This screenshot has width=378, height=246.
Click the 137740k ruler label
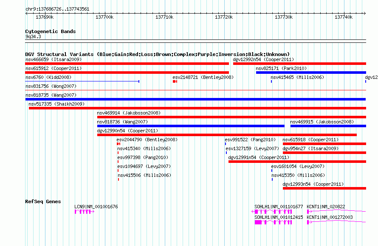pyautogui.click(x=344, y=17)
